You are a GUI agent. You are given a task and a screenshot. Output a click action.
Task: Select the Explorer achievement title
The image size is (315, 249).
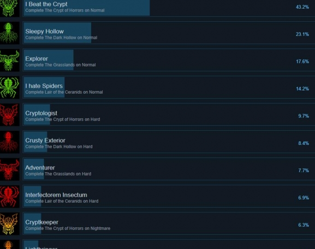(x=37, y=59)
